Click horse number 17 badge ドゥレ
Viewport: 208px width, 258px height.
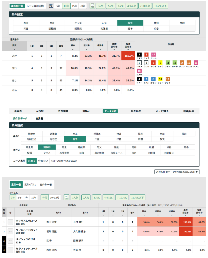[x=154, y=54]
